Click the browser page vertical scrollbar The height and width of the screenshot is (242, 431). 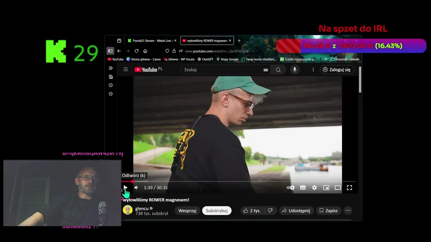(x=360, y=79)
